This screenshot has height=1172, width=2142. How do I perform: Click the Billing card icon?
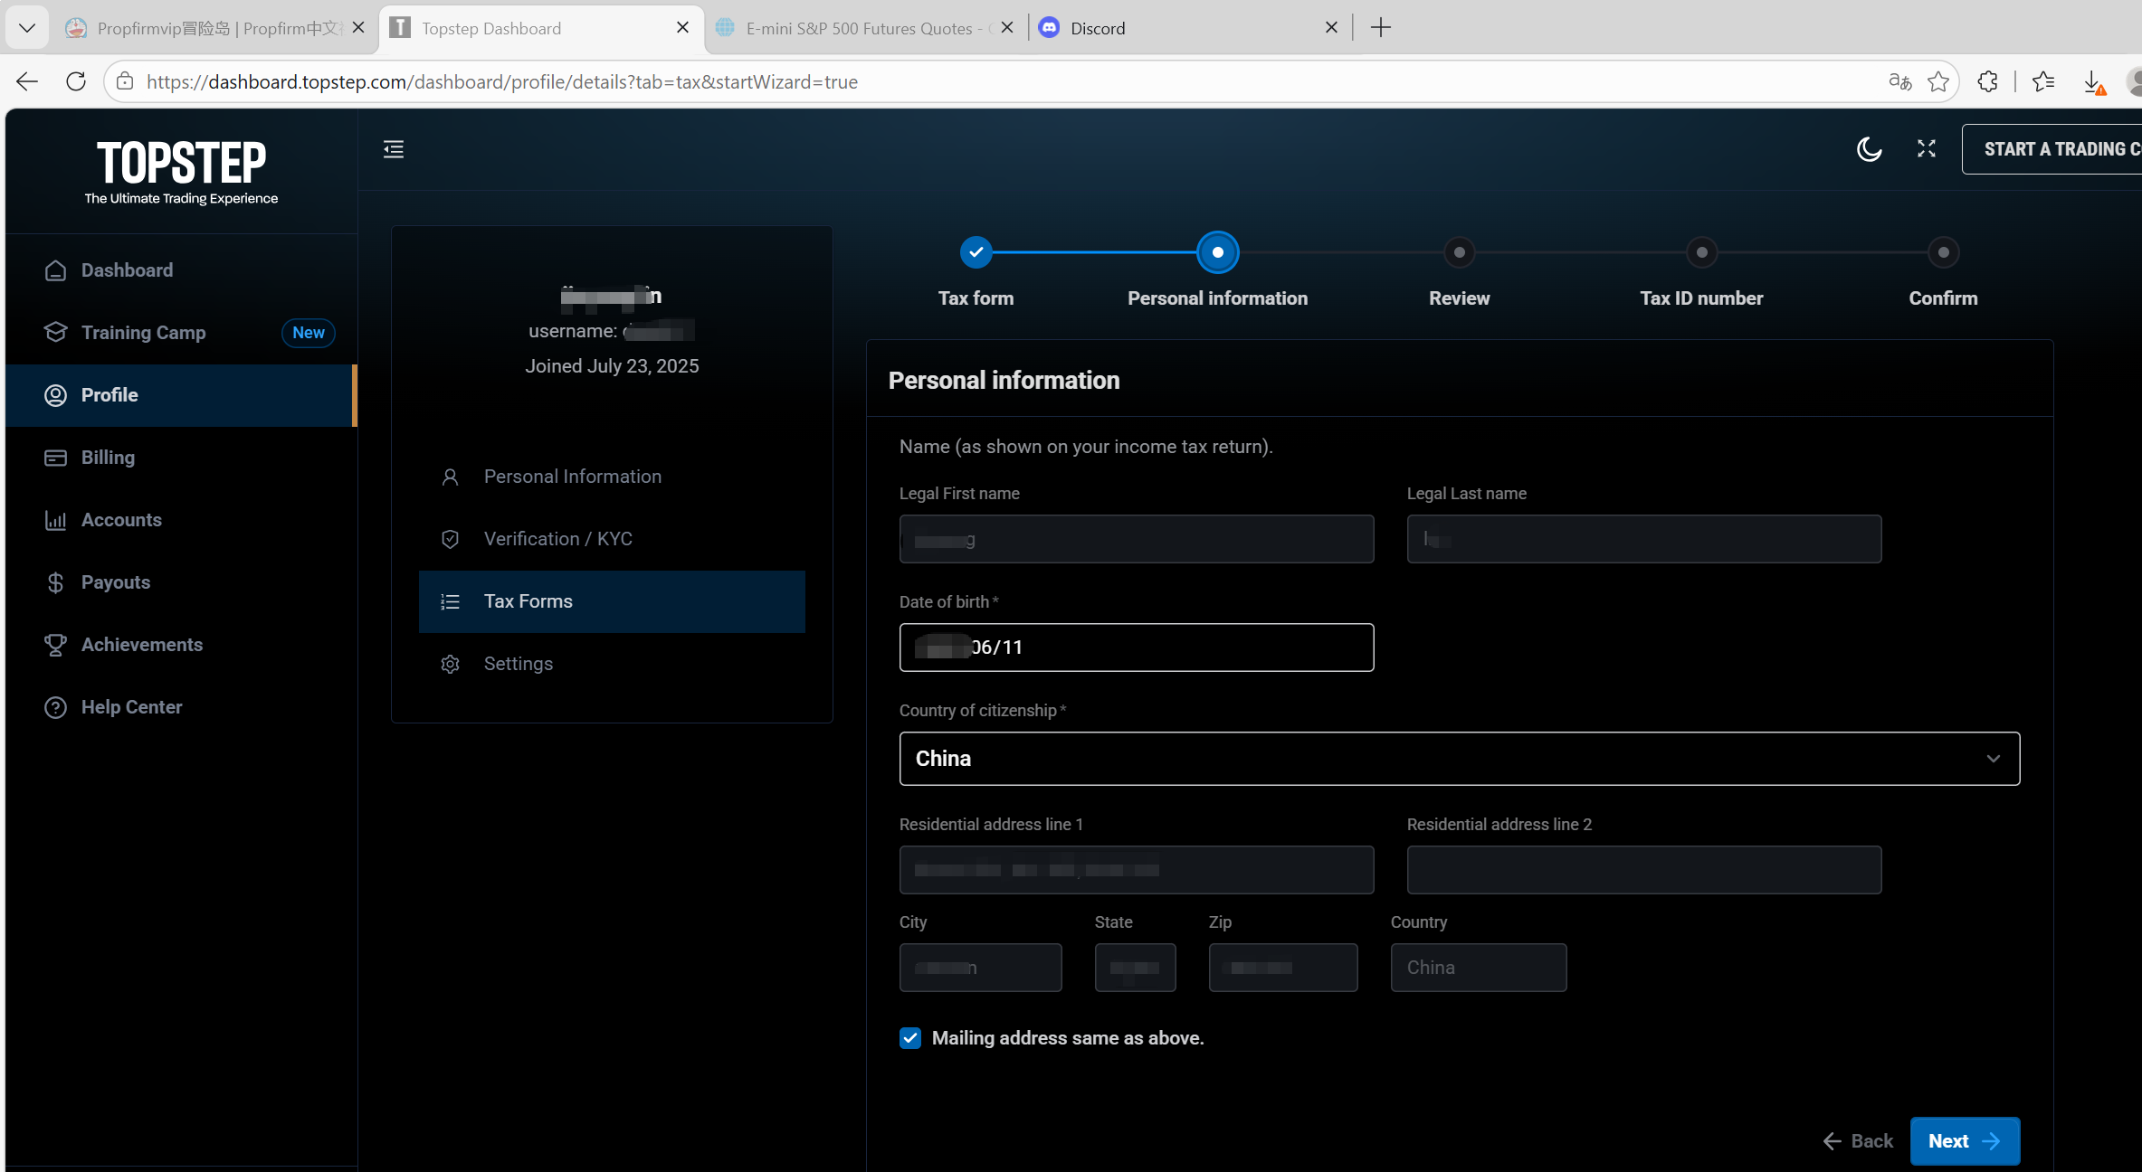pyautogui.click(x=55, y=458)
